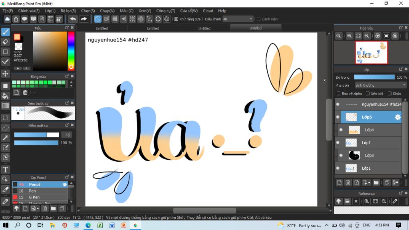Select the Lasso selection tool

[6, 128]
